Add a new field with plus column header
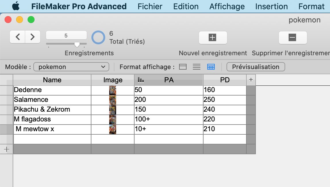The width and height of the screenshot is (330, 187). (251, 80)
